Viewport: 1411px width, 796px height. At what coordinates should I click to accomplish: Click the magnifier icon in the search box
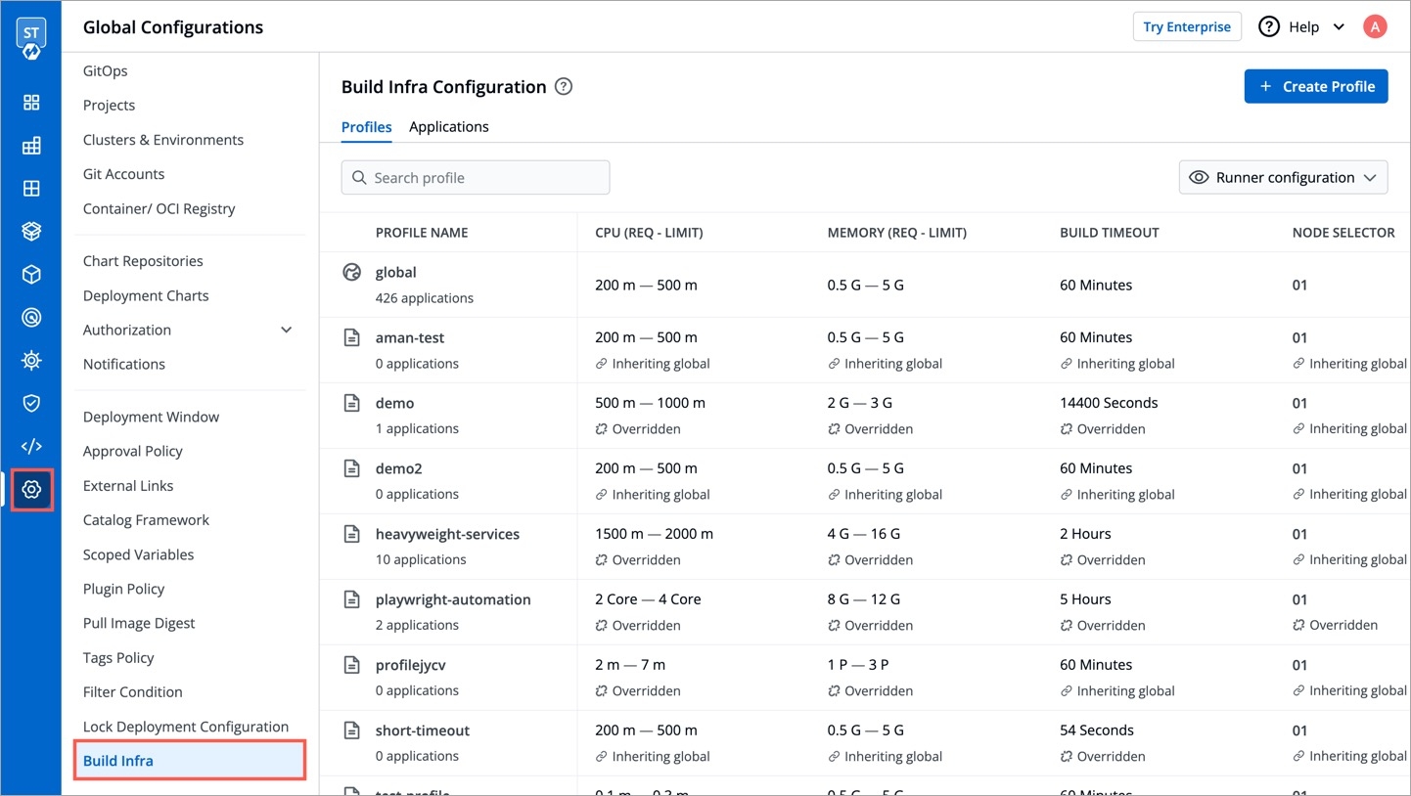point(359,178)
